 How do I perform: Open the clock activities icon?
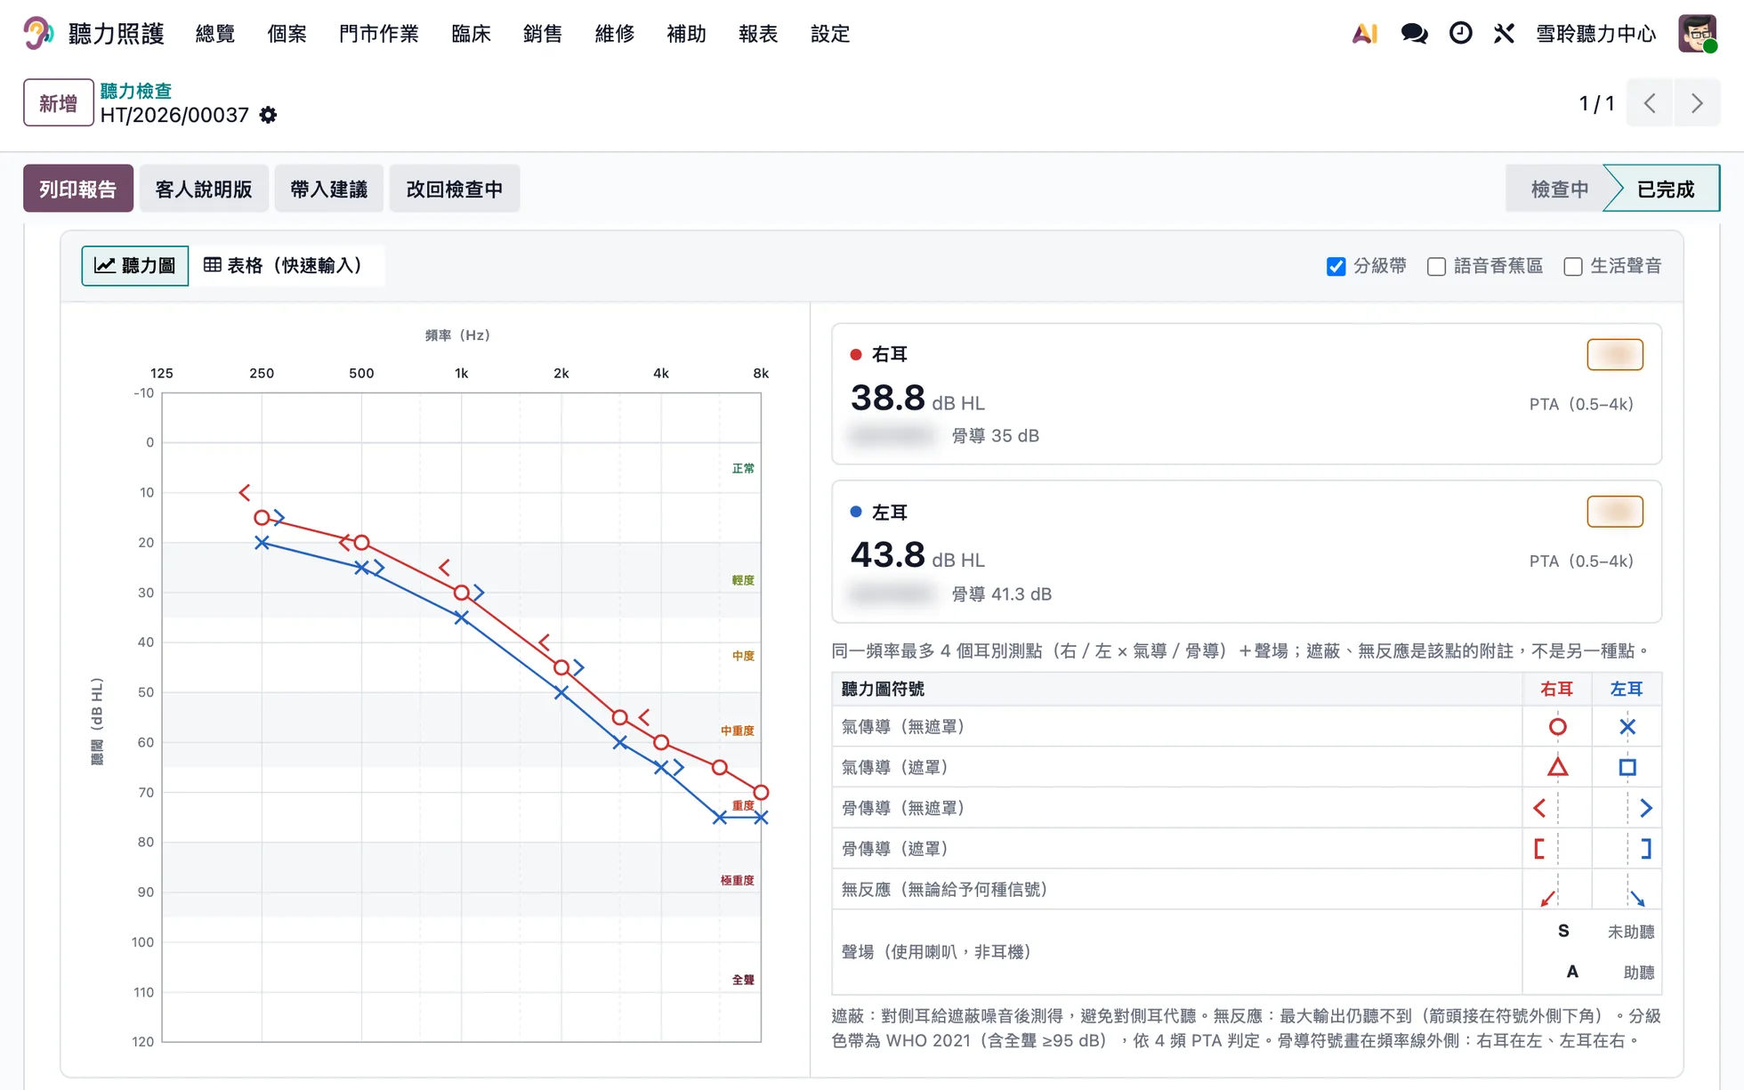(x=1460, y=34)
